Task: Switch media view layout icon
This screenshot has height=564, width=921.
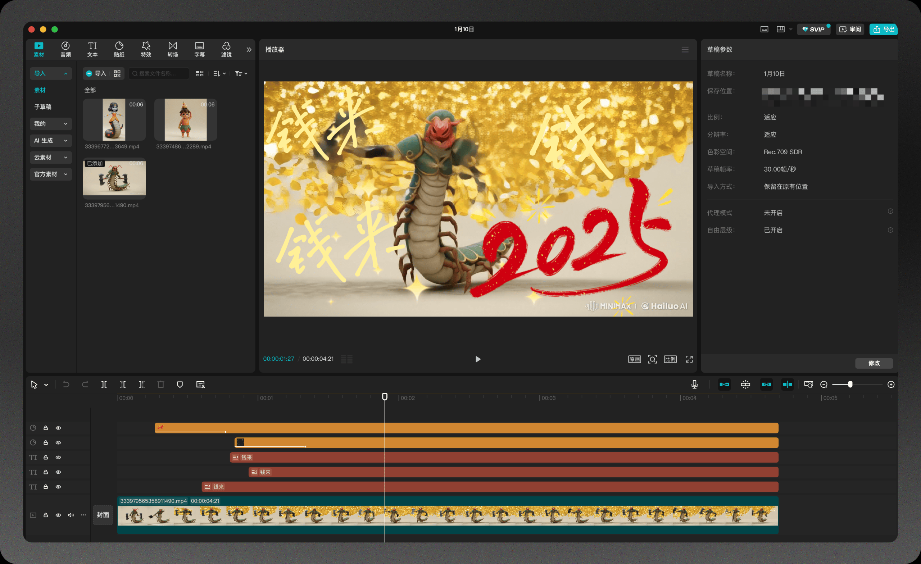Action: coord(200,73)
